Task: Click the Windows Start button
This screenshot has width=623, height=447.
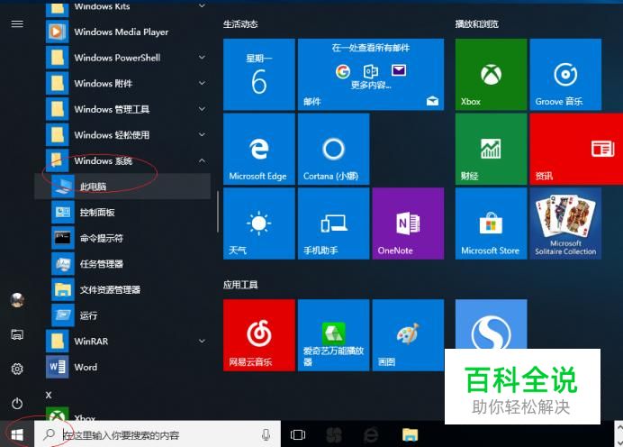Action: click(17, 434)
